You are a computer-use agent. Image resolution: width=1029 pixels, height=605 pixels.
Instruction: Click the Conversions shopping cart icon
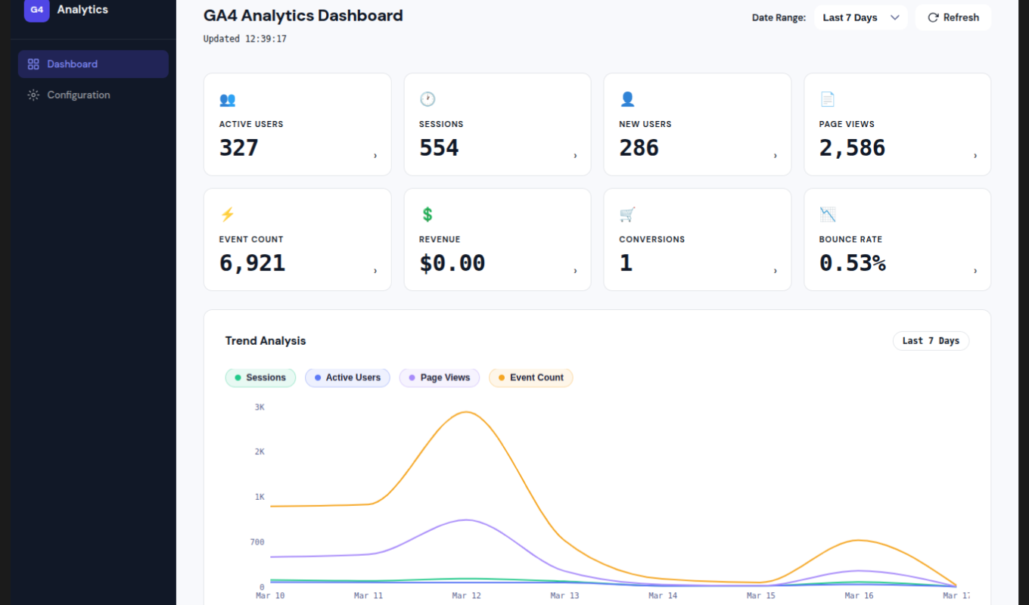(x=627, y=214)
